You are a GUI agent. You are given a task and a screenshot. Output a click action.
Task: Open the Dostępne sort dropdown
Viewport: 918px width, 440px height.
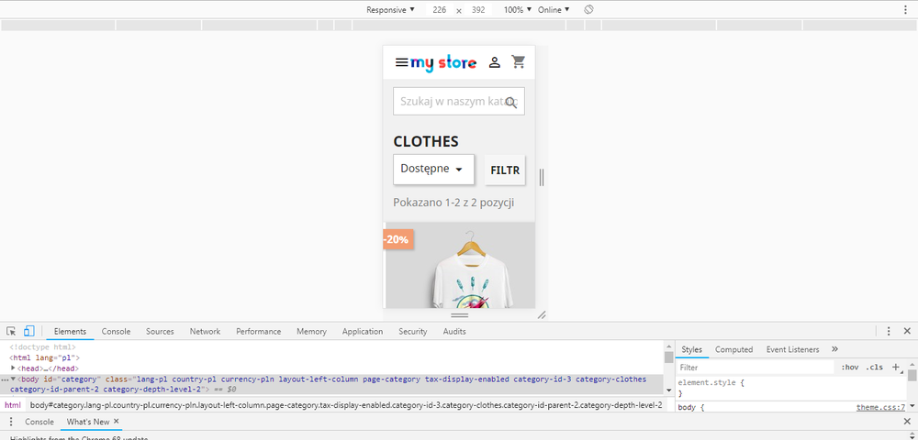coord(434,169)
